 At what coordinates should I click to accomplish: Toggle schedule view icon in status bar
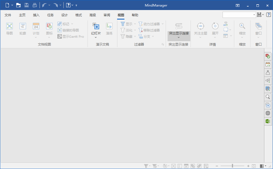point(186,166)
